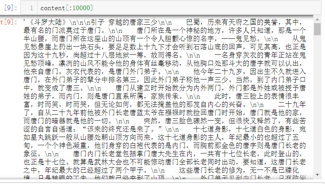Click the text 家族传承 in output
Screen dimensions: 325x184
coord(164,96)
